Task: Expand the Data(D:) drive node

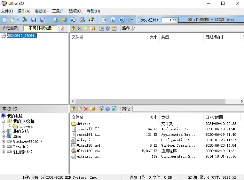Action: coord(3,147)
